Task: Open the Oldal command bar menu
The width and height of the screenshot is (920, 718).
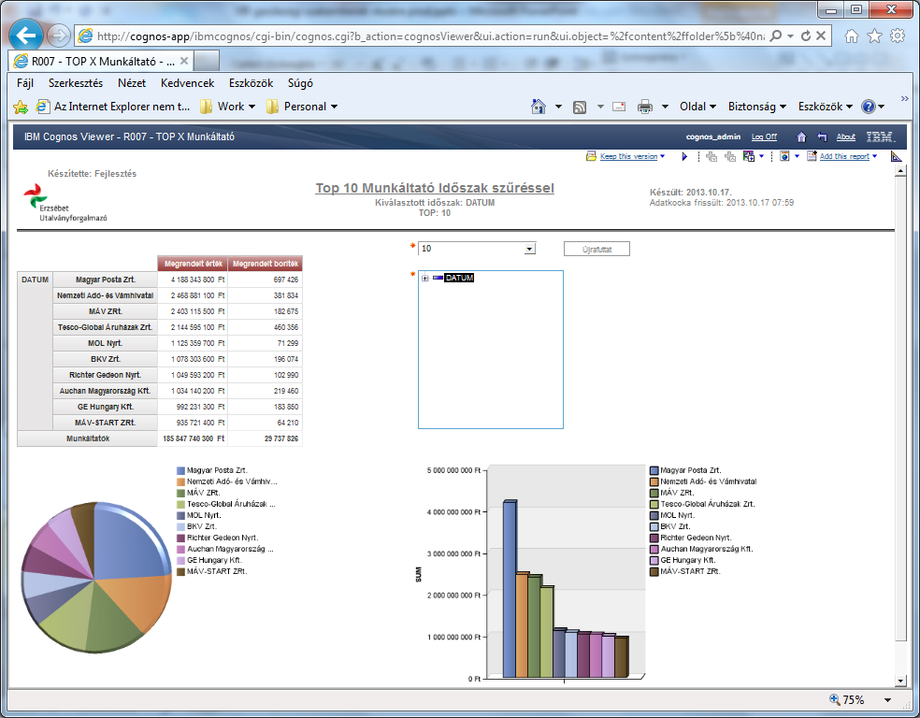Action: (x=697, y=107)
